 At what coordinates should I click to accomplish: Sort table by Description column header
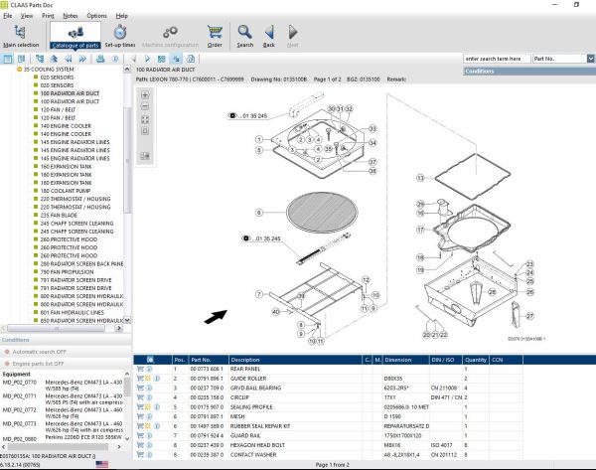295,360
